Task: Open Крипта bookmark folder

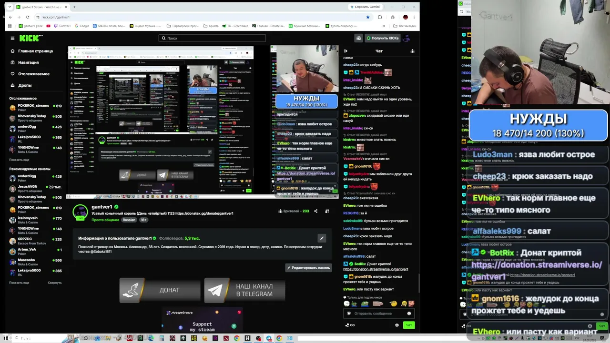Action: pos(211,26)
